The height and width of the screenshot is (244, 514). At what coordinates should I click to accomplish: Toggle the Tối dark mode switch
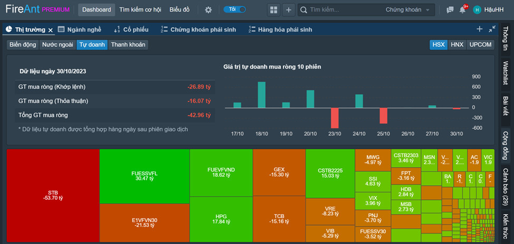(235, 9)
